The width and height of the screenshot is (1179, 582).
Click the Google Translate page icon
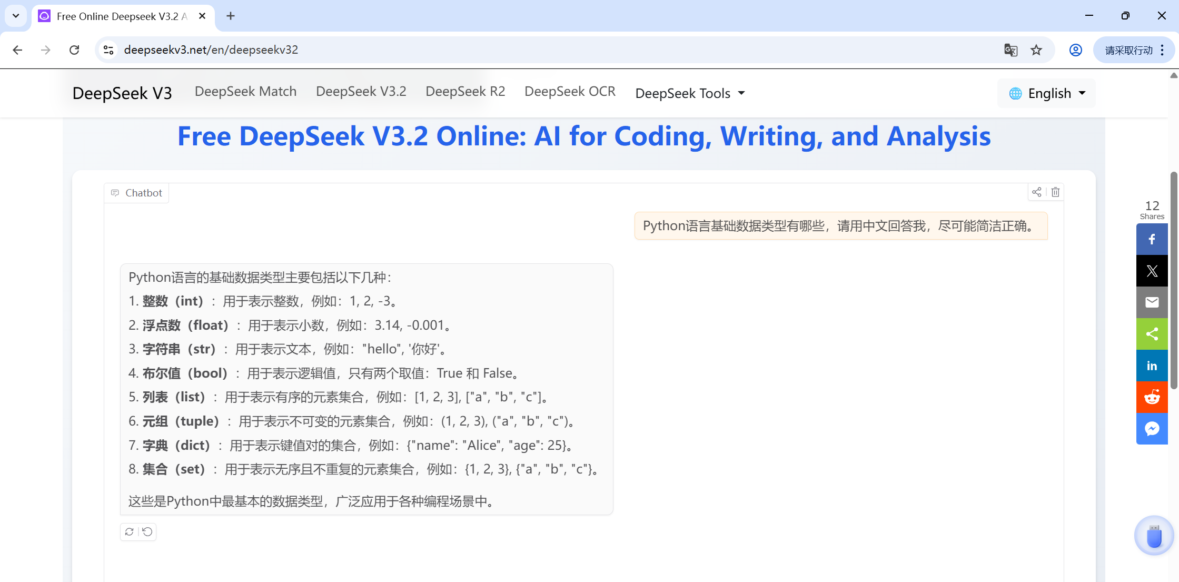(x=1010, y=50)
